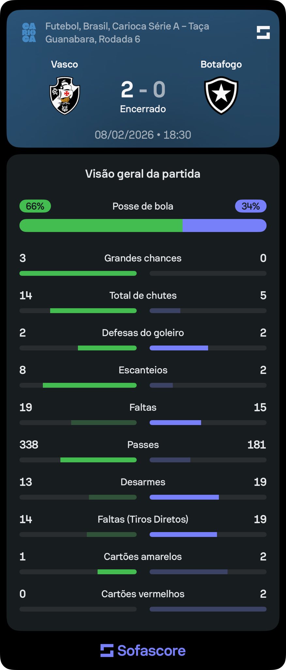Click the Sofascore logo at bottom
The image size is (286, 670).
coord(143,650)
